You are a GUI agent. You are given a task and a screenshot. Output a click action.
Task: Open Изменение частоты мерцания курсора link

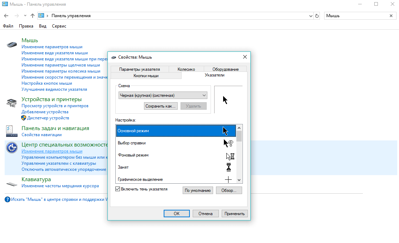[60, 186]
